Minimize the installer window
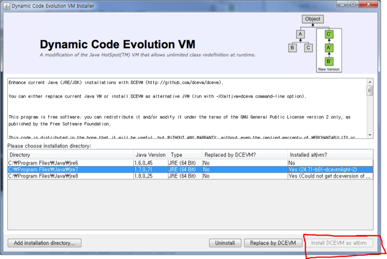 click(343, 4)
